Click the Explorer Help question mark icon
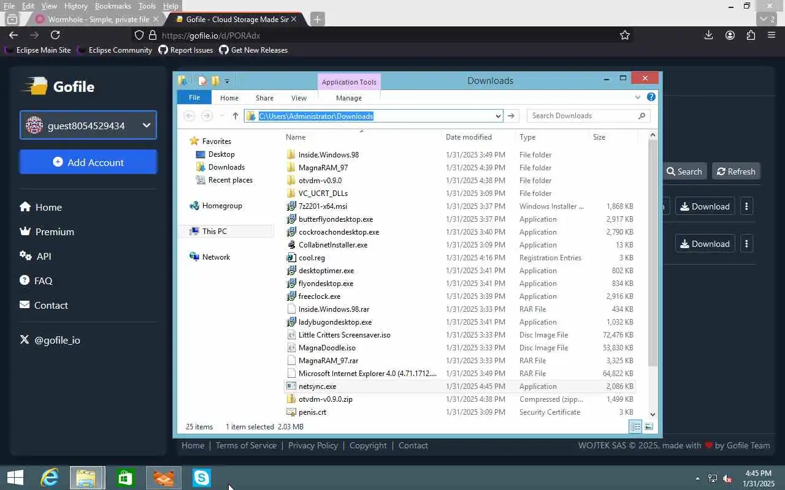 point(651,97)
